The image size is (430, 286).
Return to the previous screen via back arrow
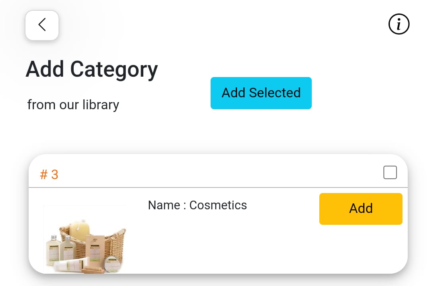coord(42,25)
